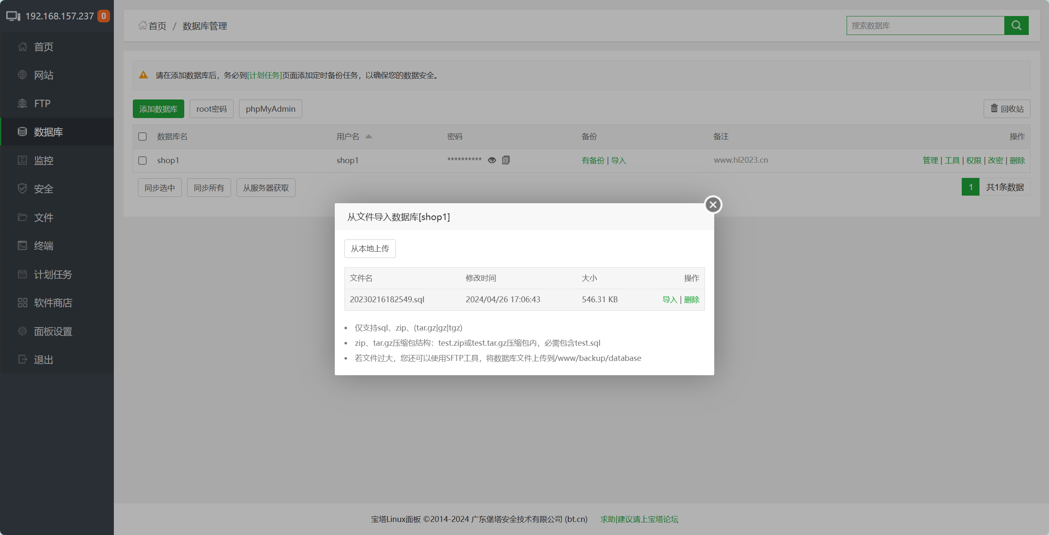Click the notification badge showing 0
Viewport: 1049px width, 535px height.
[104, 16]
